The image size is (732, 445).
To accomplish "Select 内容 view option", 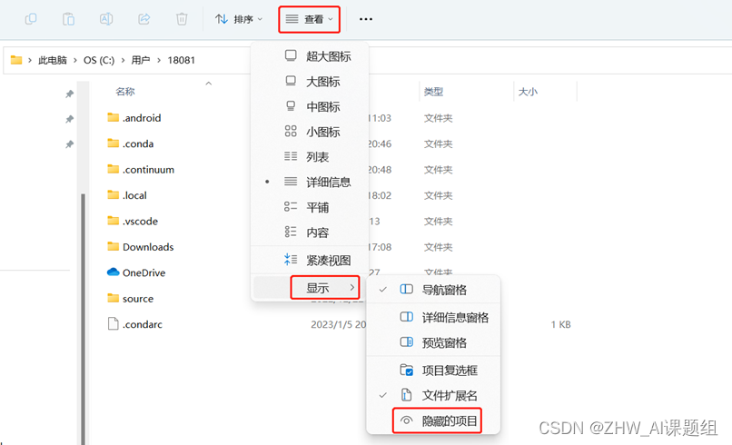I will (x=310, y=232).
